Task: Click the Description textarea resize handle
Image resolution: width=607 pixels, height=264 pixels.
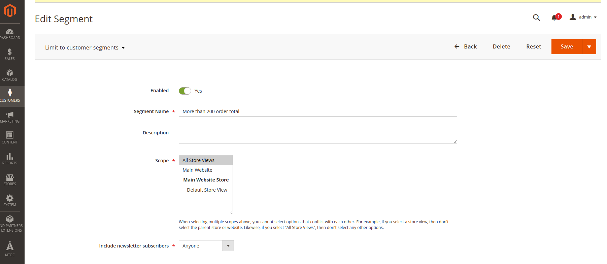Action: 455,141
